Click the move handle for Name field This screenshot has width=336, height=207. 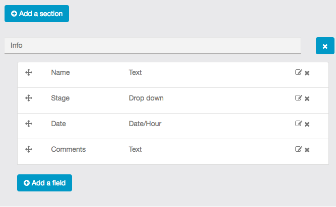[x=29, y=72]
